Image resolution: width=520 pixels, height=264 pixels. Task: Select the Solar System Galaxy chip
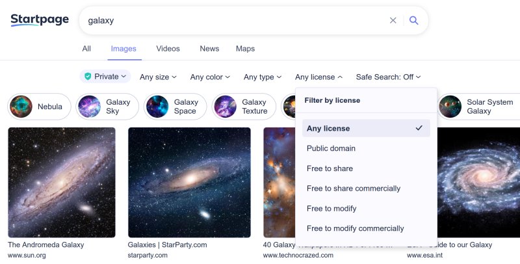(478, 107)
